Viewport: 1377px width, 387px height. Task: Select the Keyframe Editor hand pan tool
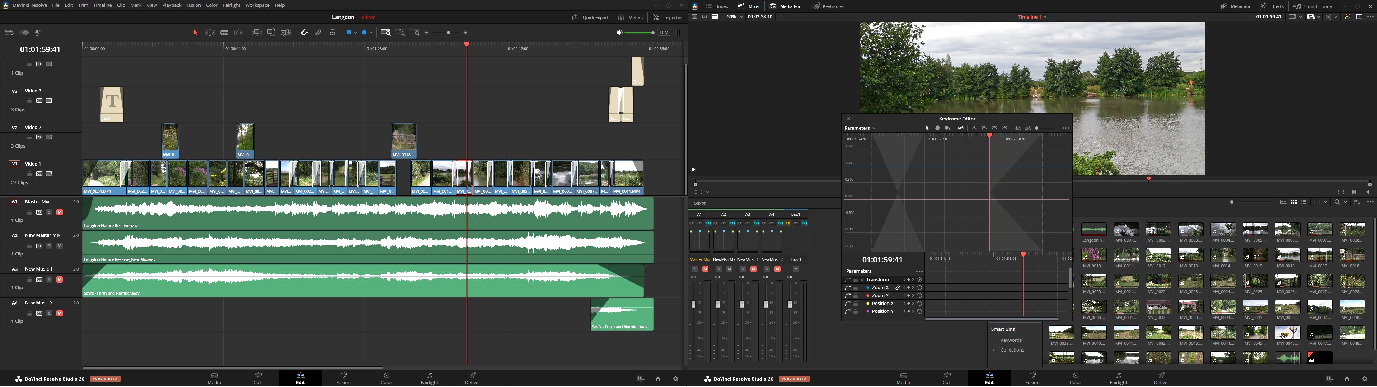[x=937, y=128]
